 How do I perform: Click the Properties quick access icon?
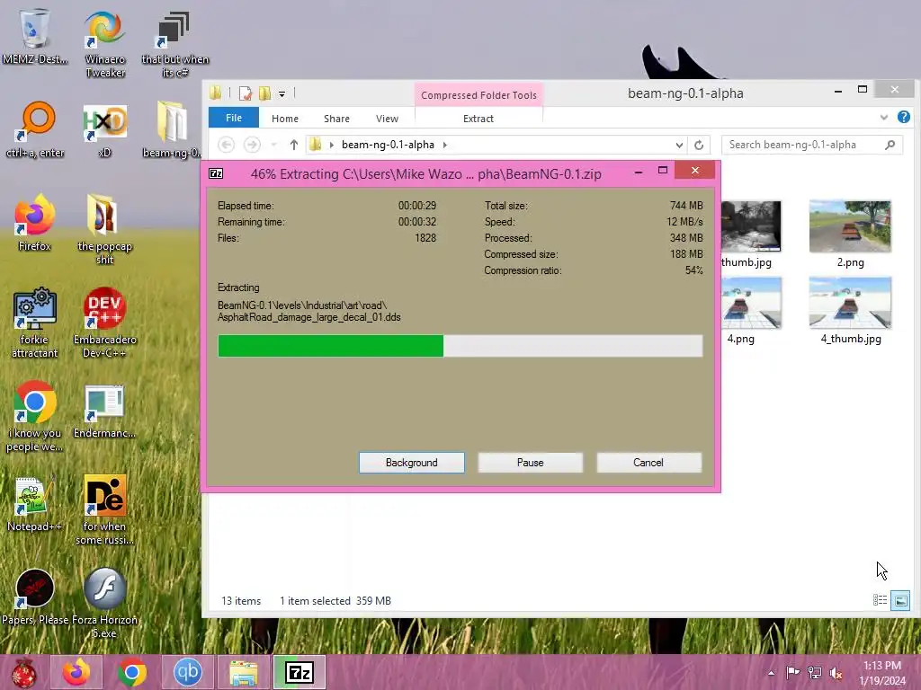tap(245, 93)
